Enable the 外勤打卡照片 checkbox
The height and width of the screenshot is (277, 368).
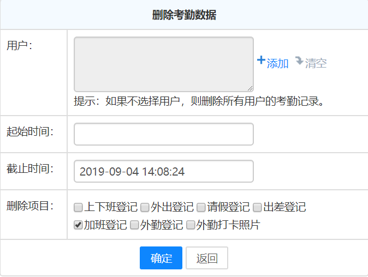click(191, 225)
